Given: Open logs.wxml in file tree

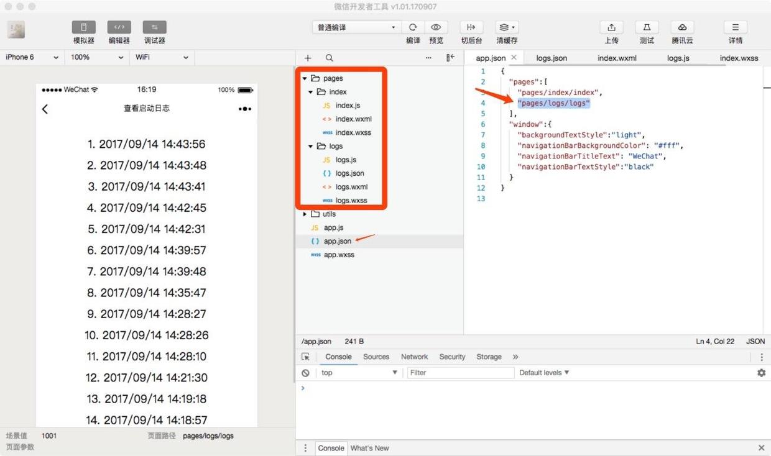Looking at the screenshot, I should [x=351, y=187].
